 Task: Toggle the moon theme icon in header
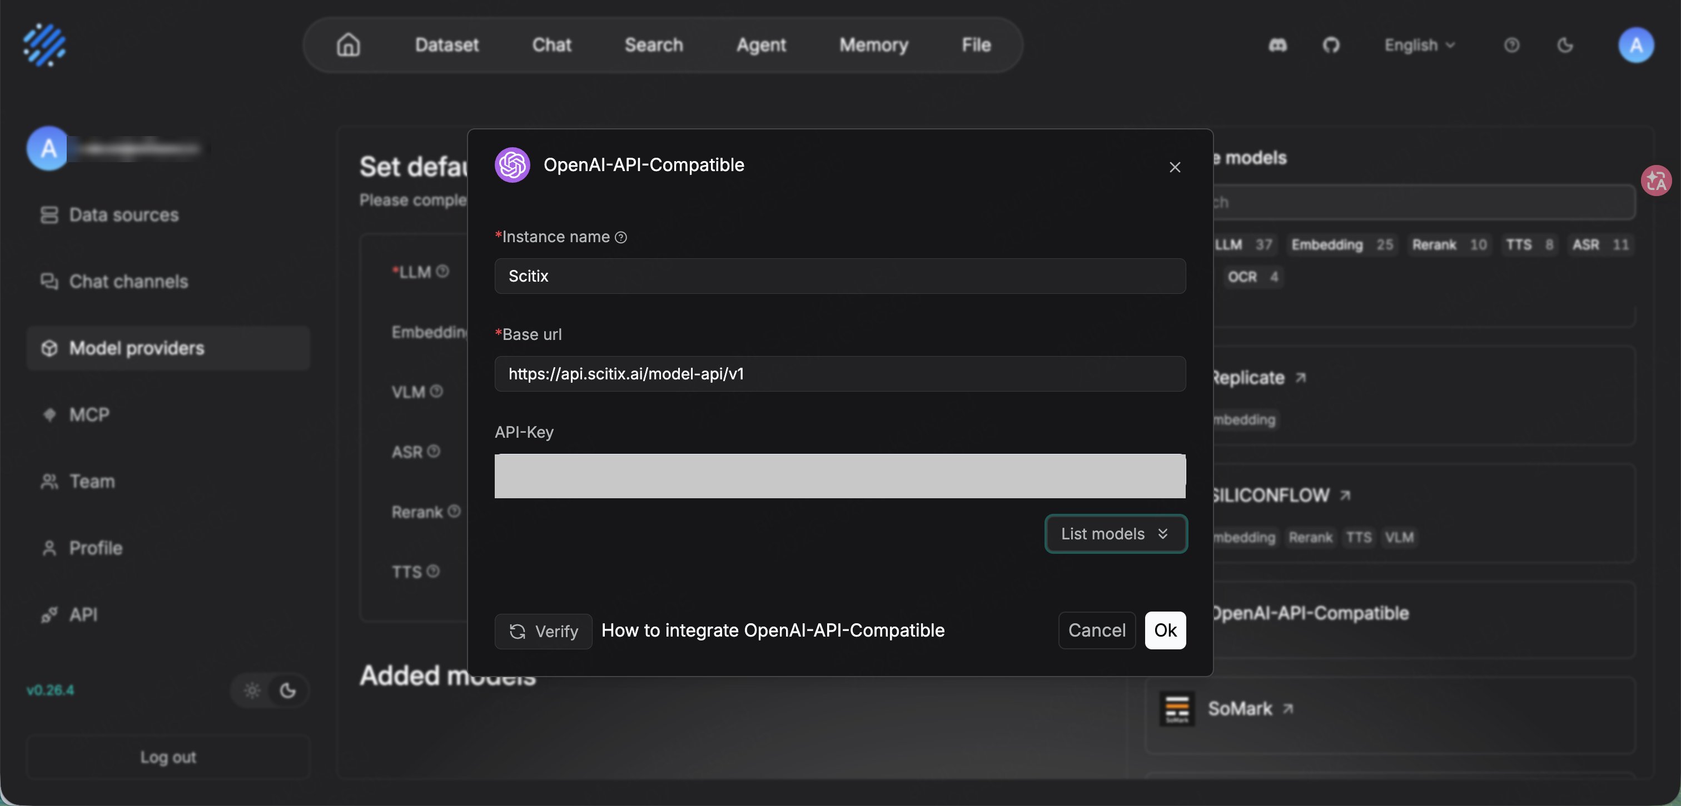coord(1565,45)
